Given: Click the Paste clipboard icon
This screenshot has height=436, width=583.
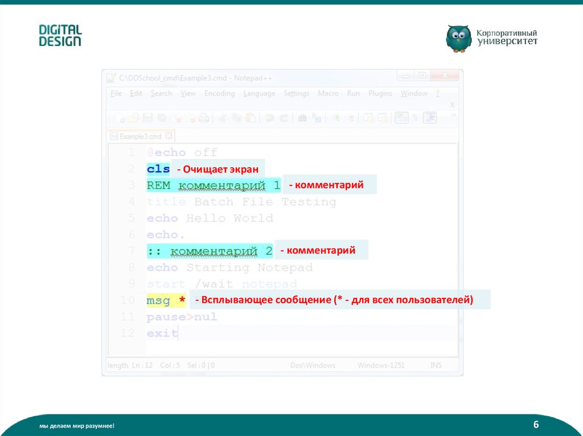Looking at the screenshot, I should [251, 118].
